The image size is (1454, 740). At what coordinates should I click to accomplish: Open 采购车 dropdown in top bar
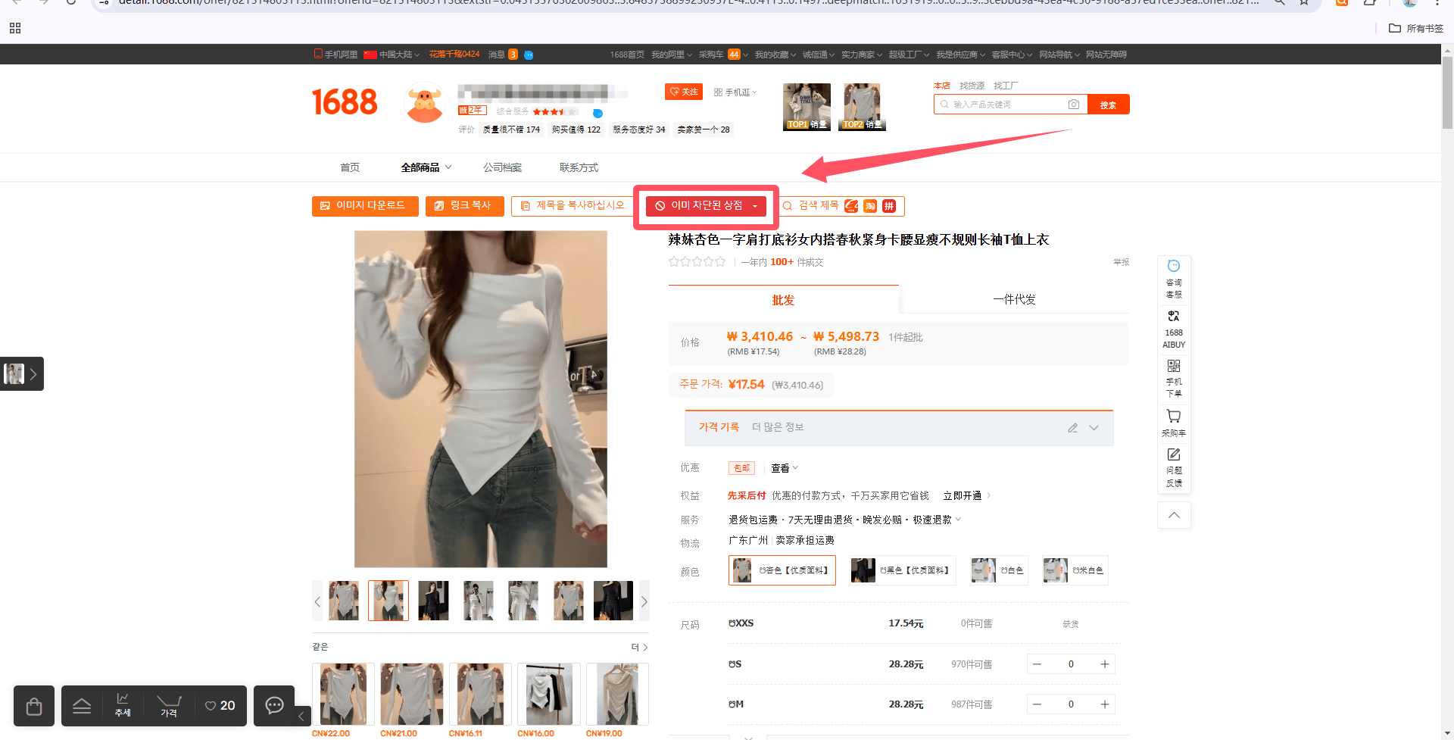[723, 55]
